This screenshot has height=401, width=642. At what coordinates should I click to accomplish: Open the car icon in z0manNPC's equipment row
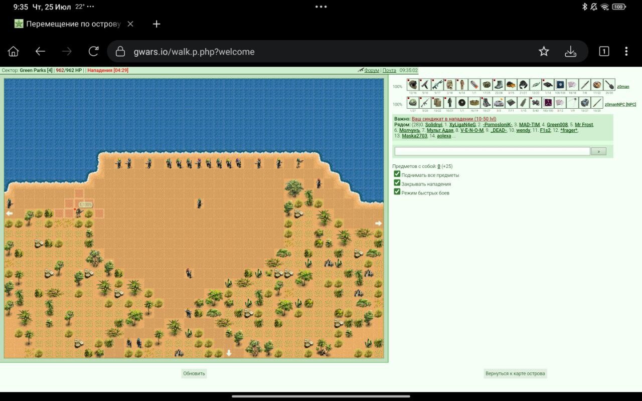coord(499,103)
